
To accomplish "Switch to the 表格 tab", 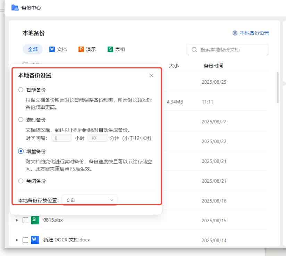I will 116,49.
